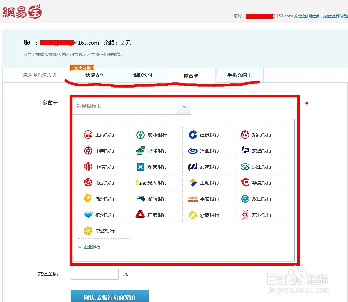Open the 充值退回记录 link
348x302 pixels.
[x=307, y=16]
